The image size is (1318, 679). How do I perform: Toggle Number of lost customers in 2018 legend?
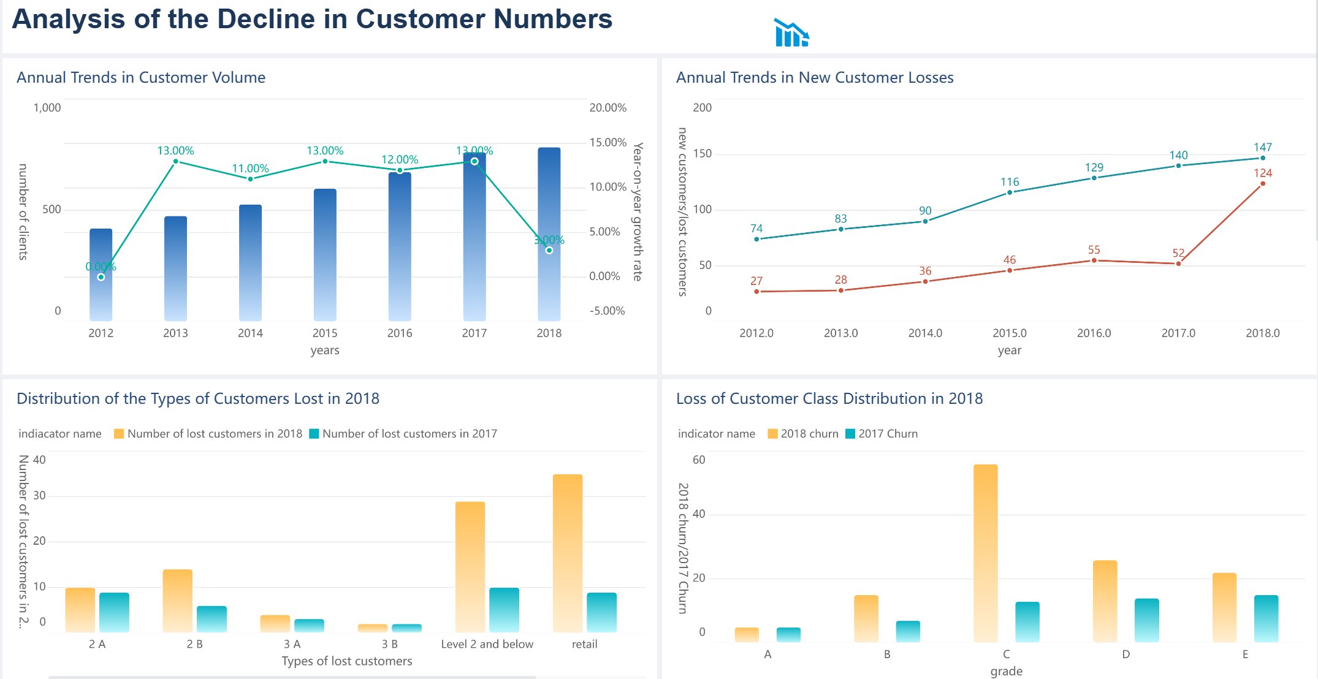click(x=119, y=434)
